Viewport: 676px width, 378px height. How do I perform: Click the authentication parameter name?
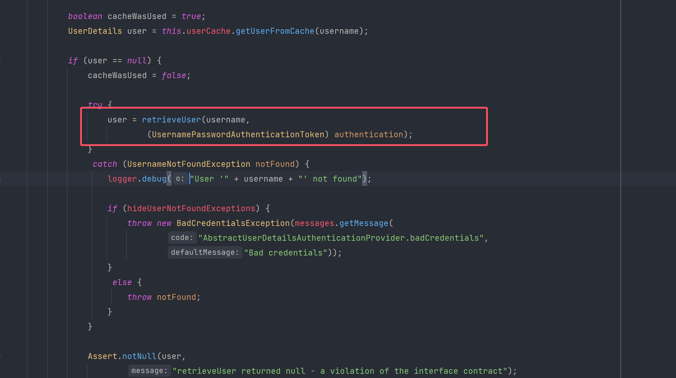click(368, 134)
